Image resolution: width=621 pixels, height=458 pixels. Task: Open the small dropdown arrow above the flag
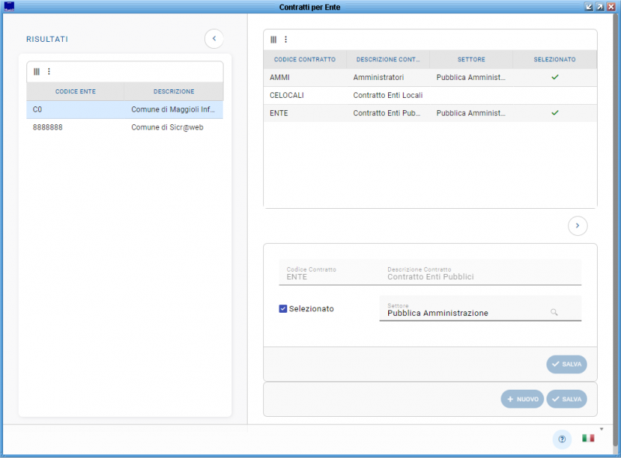[601, 429]
